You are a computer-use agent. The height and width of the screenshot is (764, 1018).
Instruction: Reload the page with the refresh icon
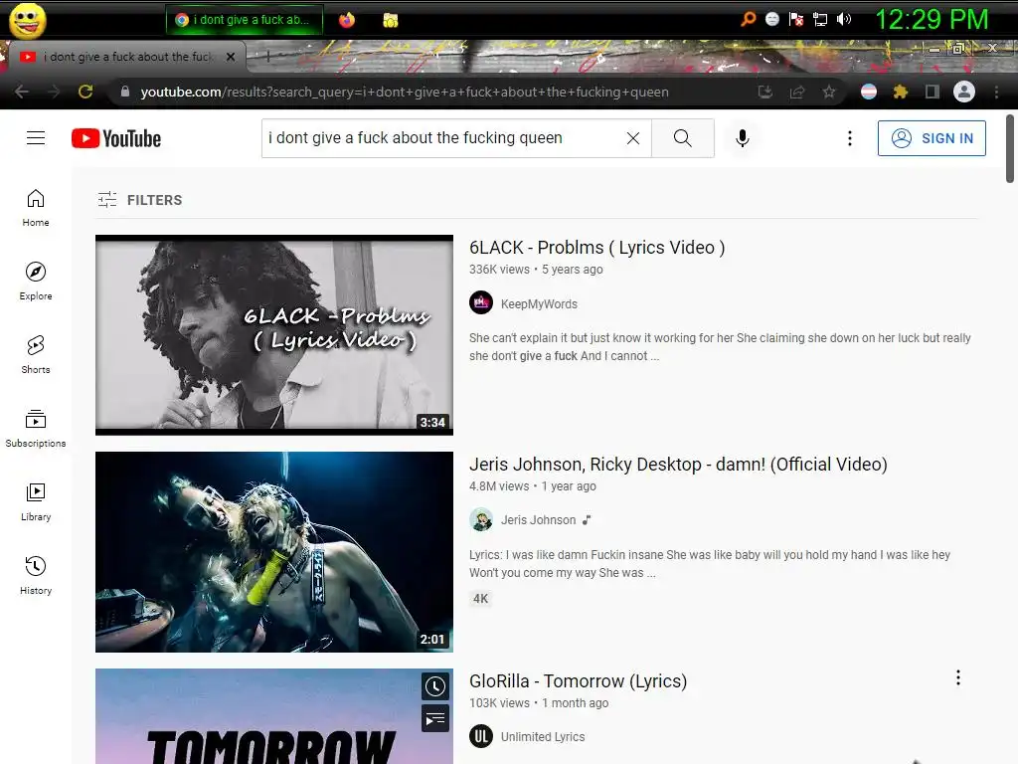click(85, 92)
